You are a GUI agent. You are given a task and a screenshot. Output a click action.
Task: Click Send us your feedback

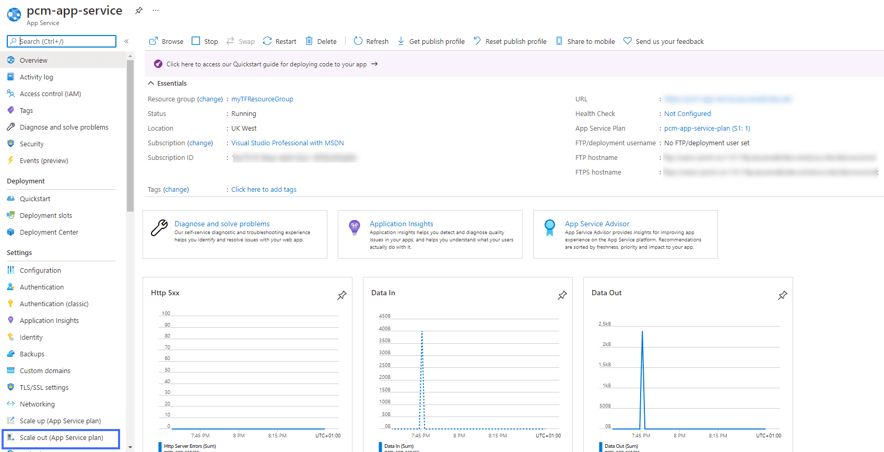pyautogui.click(x=664, y=41)
